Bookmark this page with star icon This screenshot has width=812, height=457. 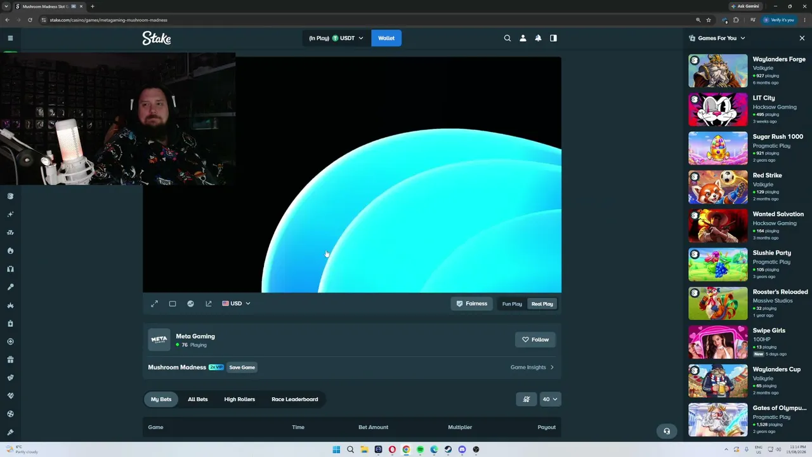(x=709, y=20)
